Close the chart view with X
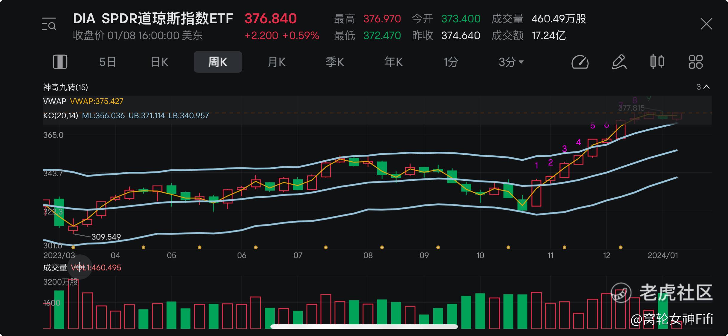Image resolution: width=728 pixels, height=336 pixels. point(706,24)
